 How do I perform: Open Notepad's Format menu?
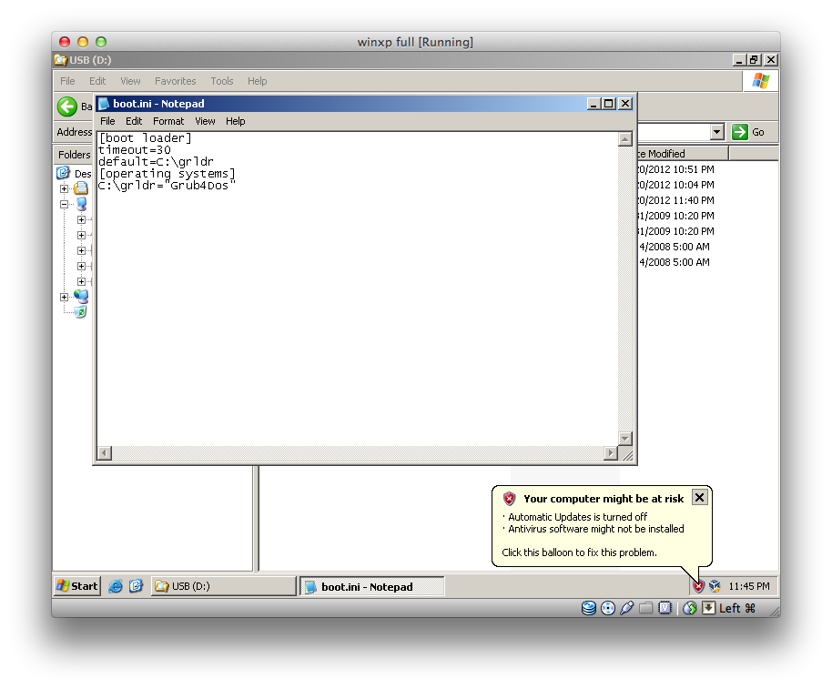(168, 121)
